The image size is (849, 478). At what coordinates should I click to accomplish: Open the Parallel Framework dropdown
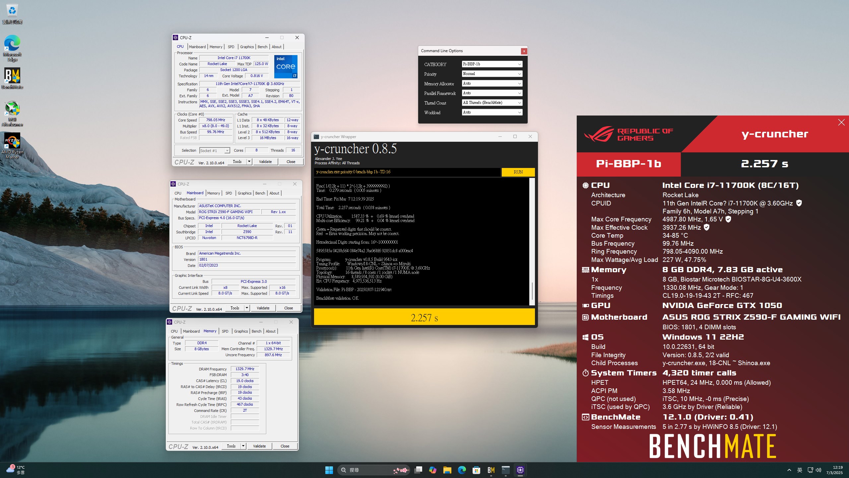[x=492, y=93]
